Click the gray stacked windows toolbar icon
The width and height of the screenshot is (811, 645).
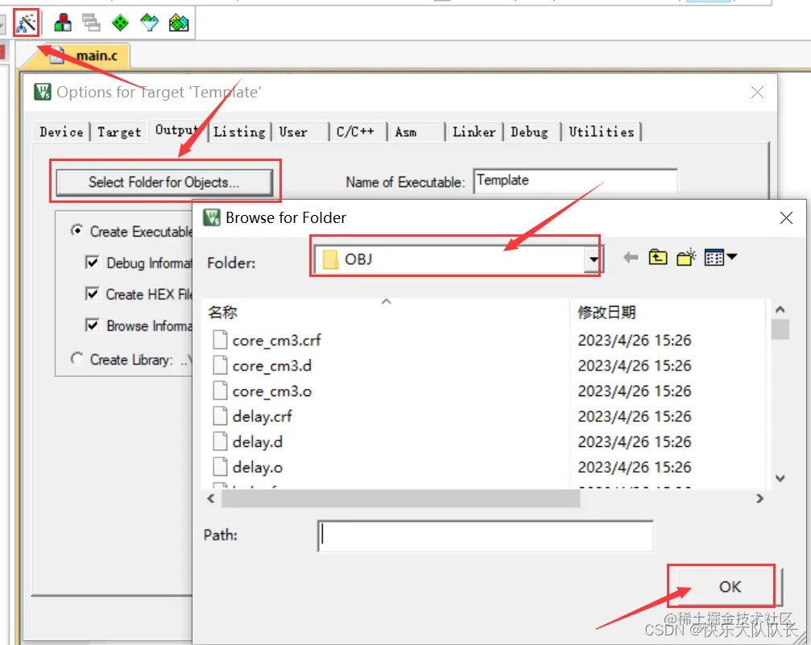point(91,23)
